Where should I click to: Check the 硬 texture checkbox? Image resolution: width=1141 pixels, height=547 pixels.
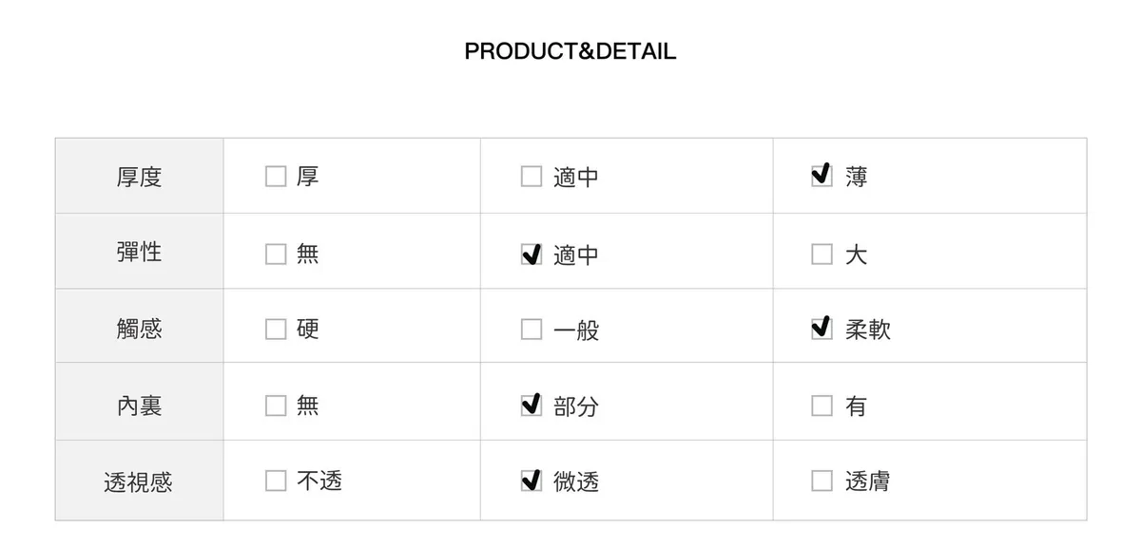pyautogui.click(x=276, y=330)
